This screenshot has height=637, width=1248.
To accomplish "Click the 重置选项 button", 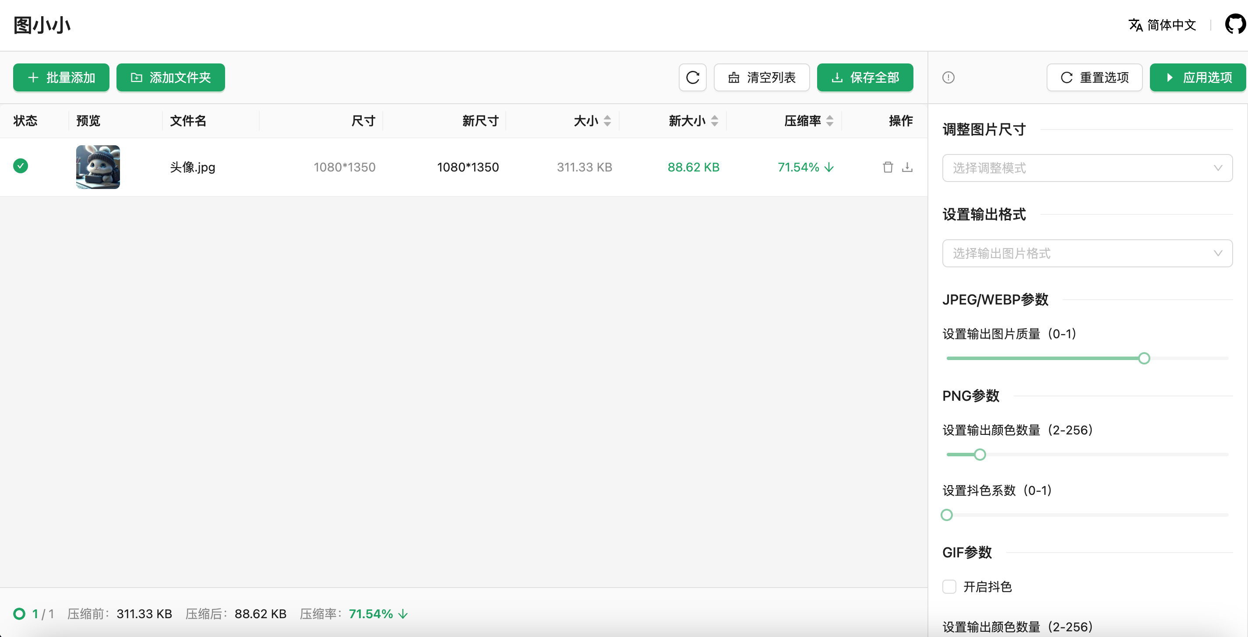I will tap(1094, 77).
